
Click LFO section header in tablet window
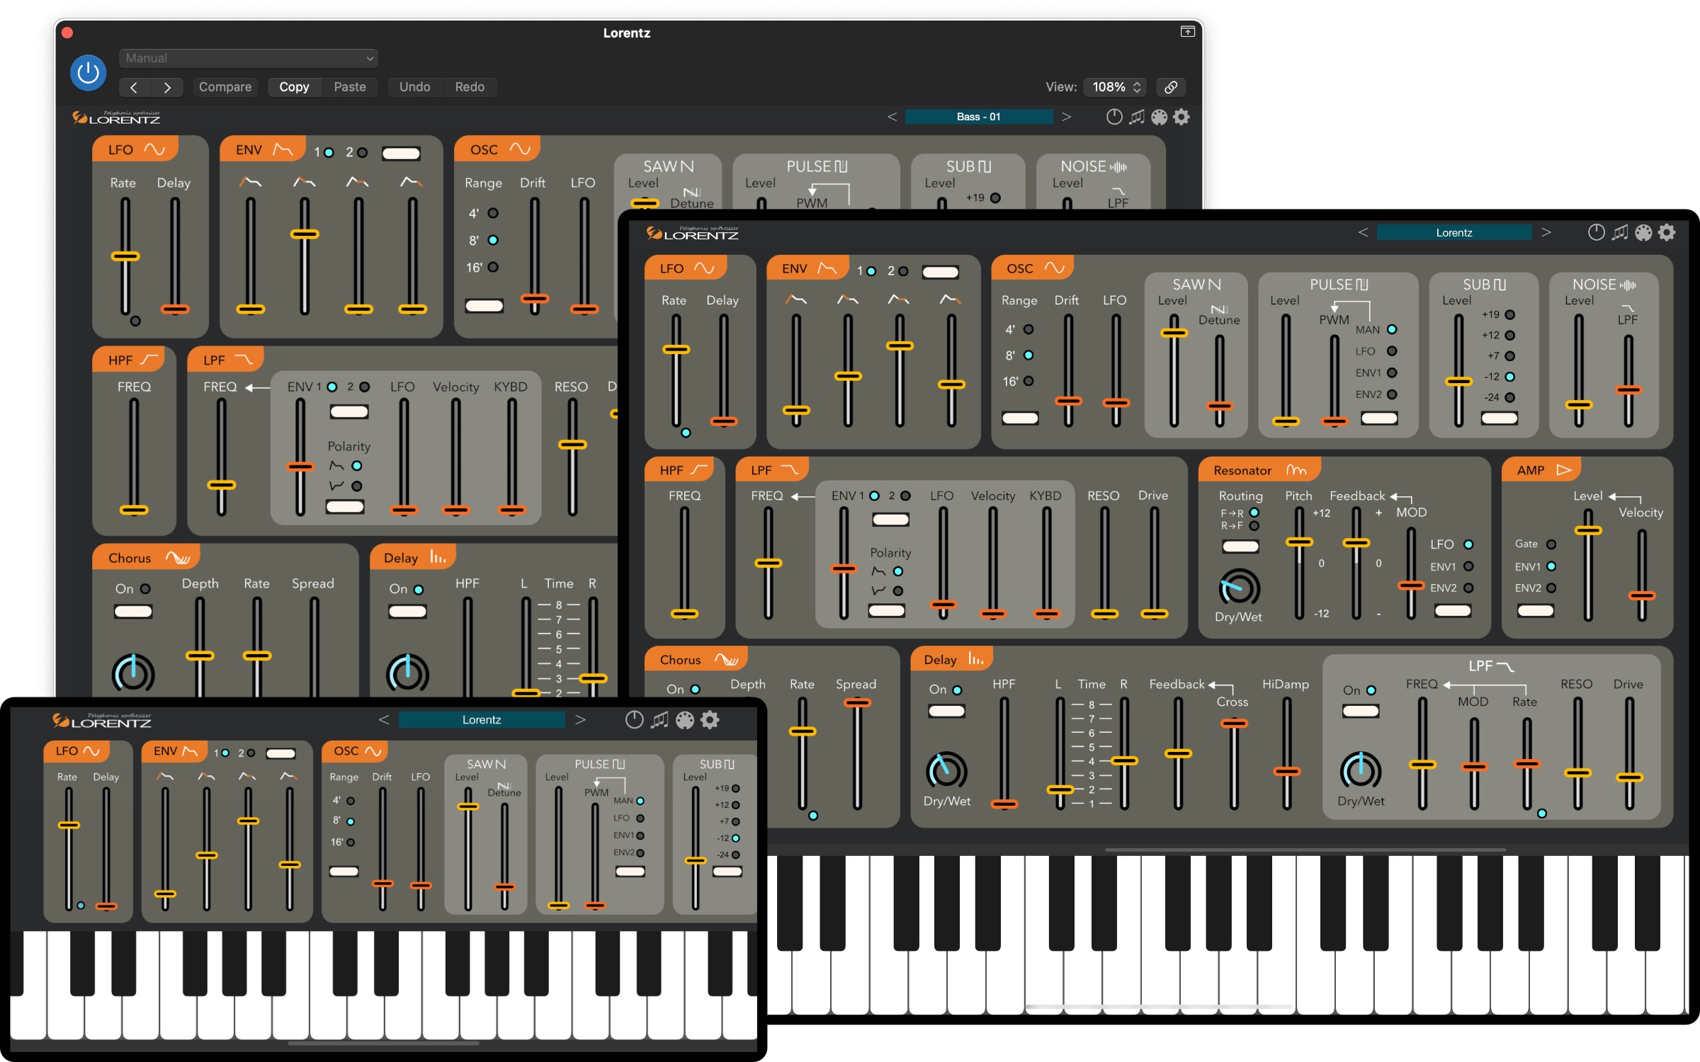point(686,268)
